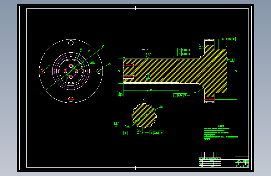This screenshot has width=271, height=176.
Task: Click the 6.3 roughness symbol above the shaft
Action: (x=148, y=56)
